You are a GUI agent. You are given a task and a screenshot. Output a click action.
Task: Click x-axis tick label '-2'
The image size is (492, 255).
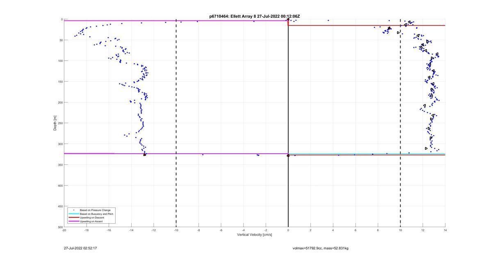point(266,230)
